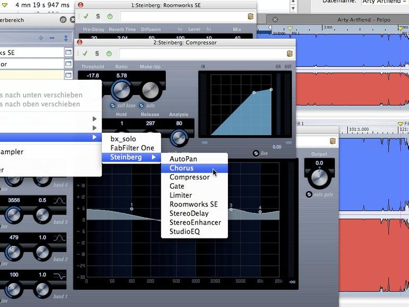Screen dimensions: 409x307
Task: Click compressor curve knee point in the graph
Action: point(254,92)
